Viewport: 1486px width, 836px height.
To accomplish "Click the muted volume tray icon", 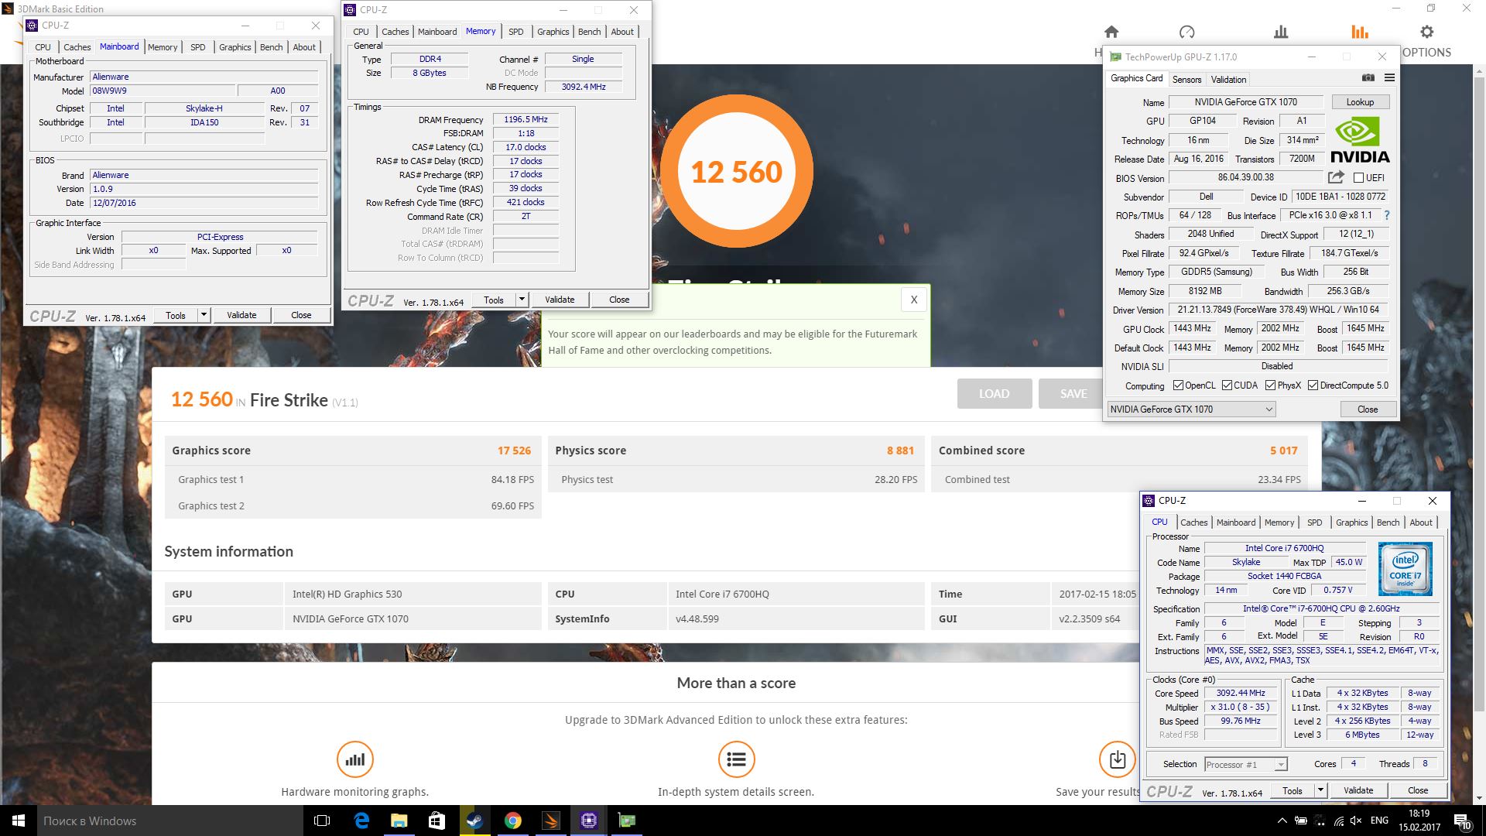I will click(1356, 821).
